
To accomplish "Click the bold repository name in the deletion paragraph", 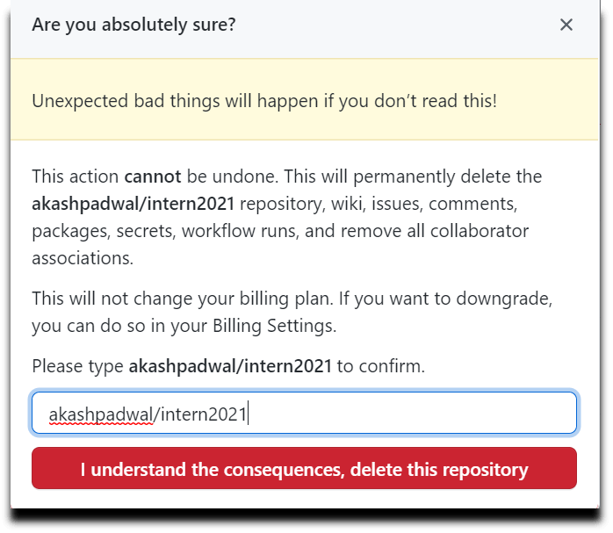I will click(x=133, y=205).
